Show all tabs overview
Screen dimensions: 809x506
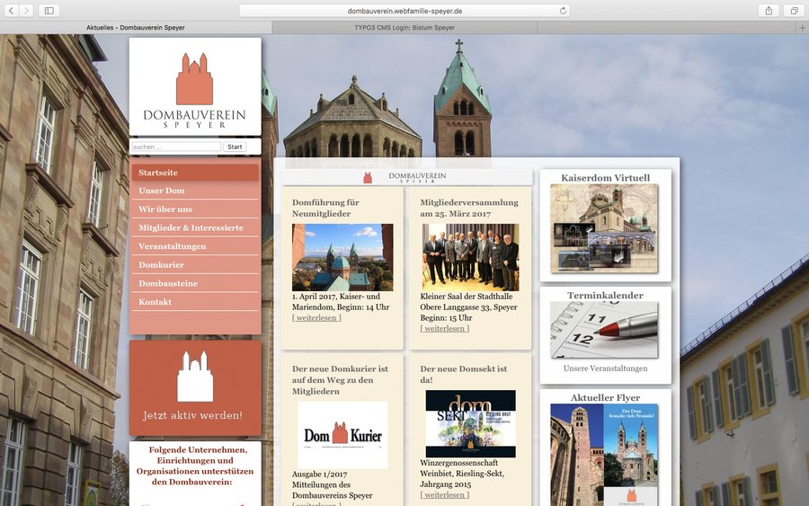794,11
